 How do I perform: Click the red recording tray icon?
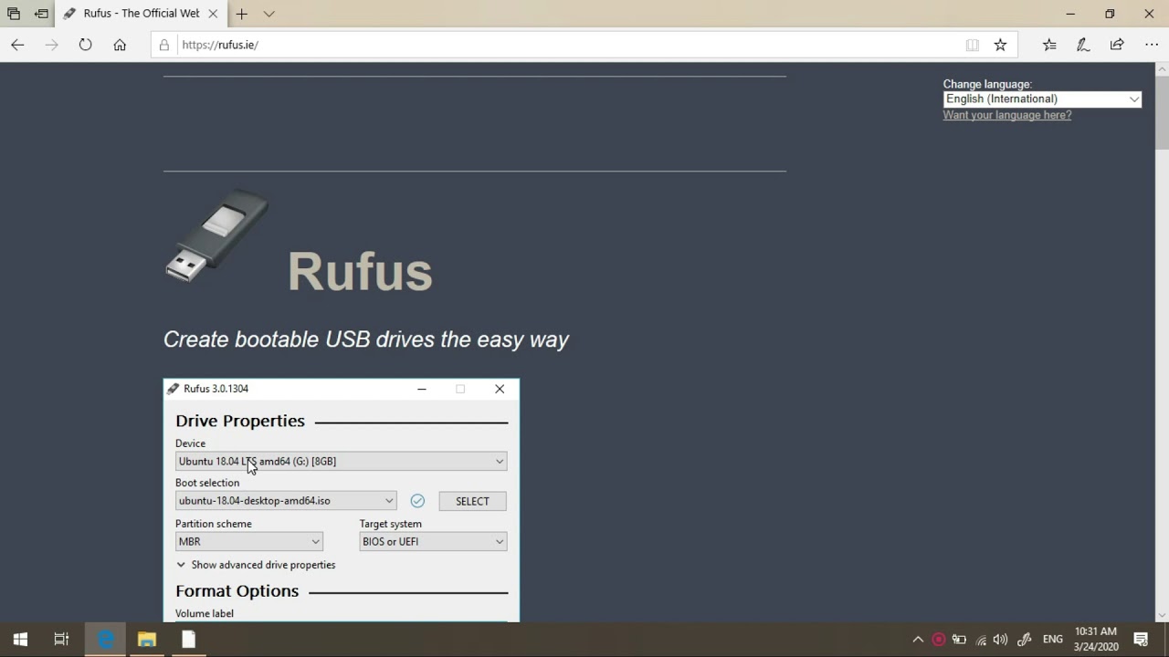click(x=938, y=640)
